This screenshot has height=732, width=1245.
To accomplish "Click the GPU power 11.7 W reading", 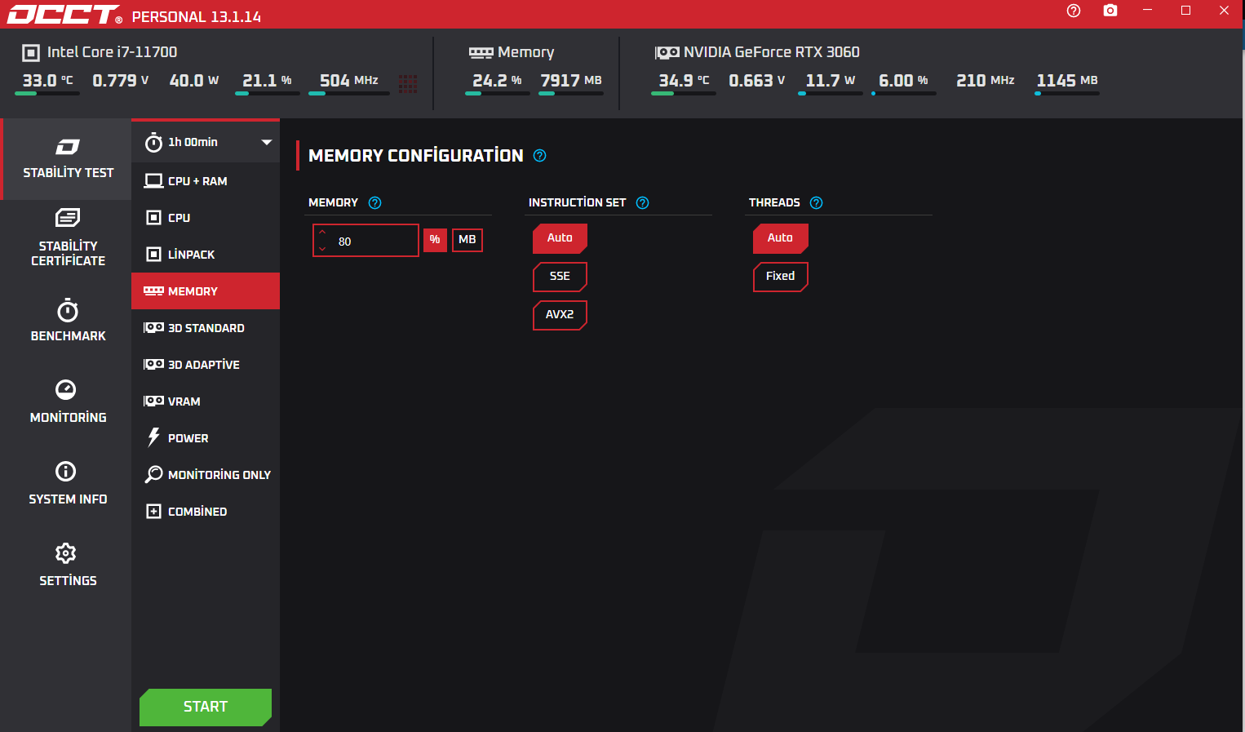I will pos(831,81).
